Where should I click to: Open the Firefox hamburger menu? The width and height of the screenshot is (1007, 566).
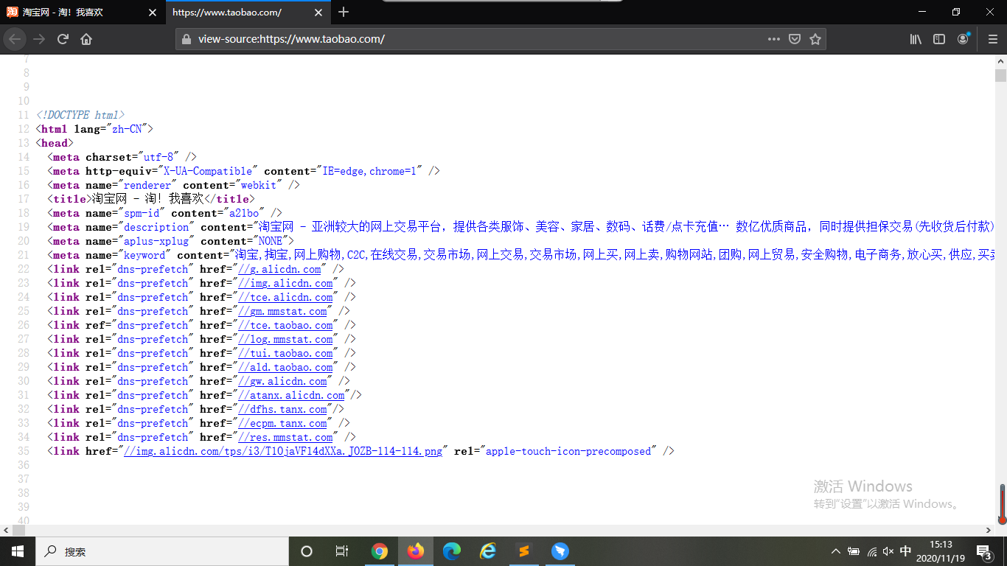[x=993, y=39]
